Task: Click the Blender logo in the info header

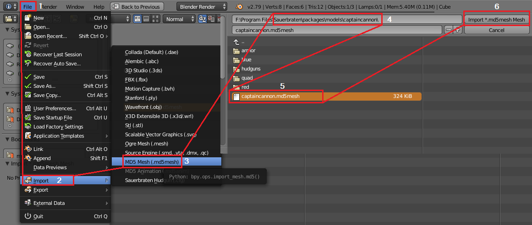Action: (x=240, y=6)
